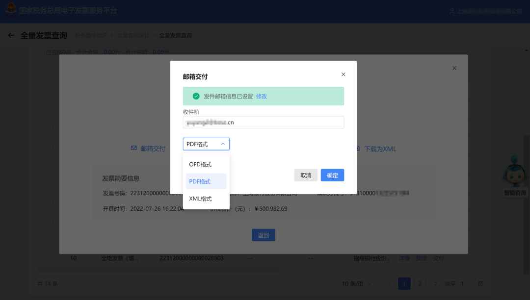Click the next page arrow in pagination
530x300 pixels.
436,283
